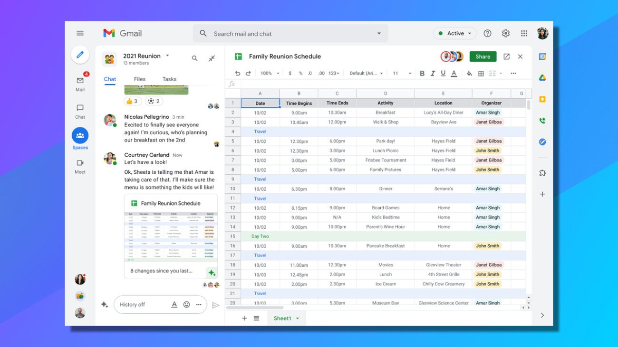Click the green Share button
The image size is (618, 347).
click(483, 56)
